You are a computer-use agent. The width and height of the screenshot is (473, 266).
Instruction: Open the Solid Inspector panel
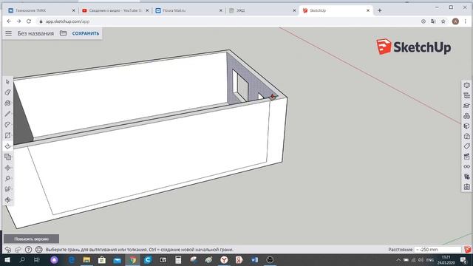tap(466, 177)
